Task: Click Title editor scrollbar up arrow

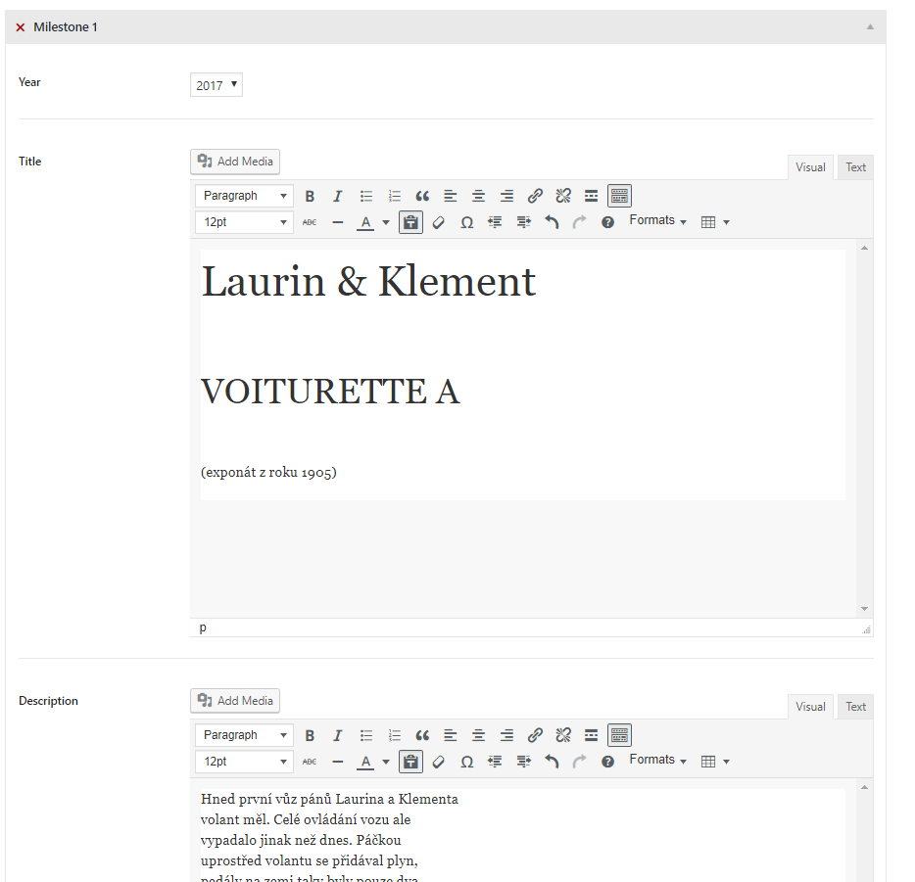Action: click(864, 249)
